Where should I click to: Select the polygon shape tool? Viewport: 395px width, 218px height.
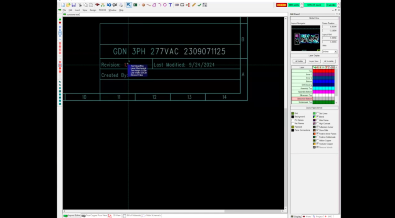point(154,5)
